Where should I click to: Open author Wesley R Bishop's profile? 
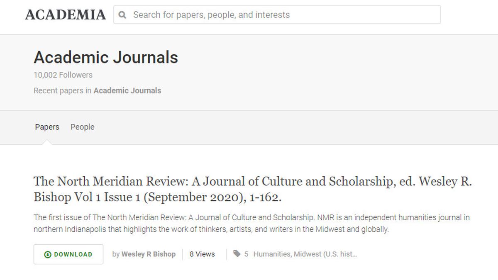click(x=148, y=254)
